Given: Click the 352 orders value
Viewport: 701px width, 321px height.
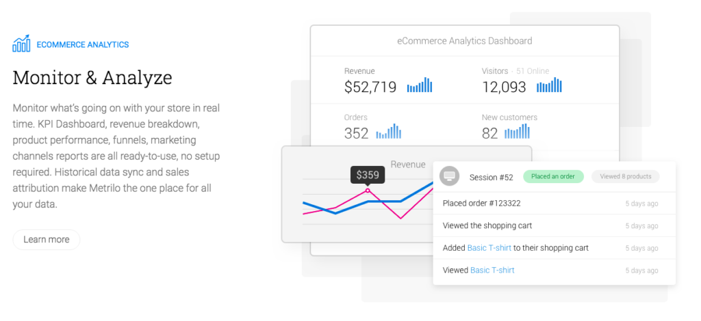Looking at the screenshot, I should [356, 133].
